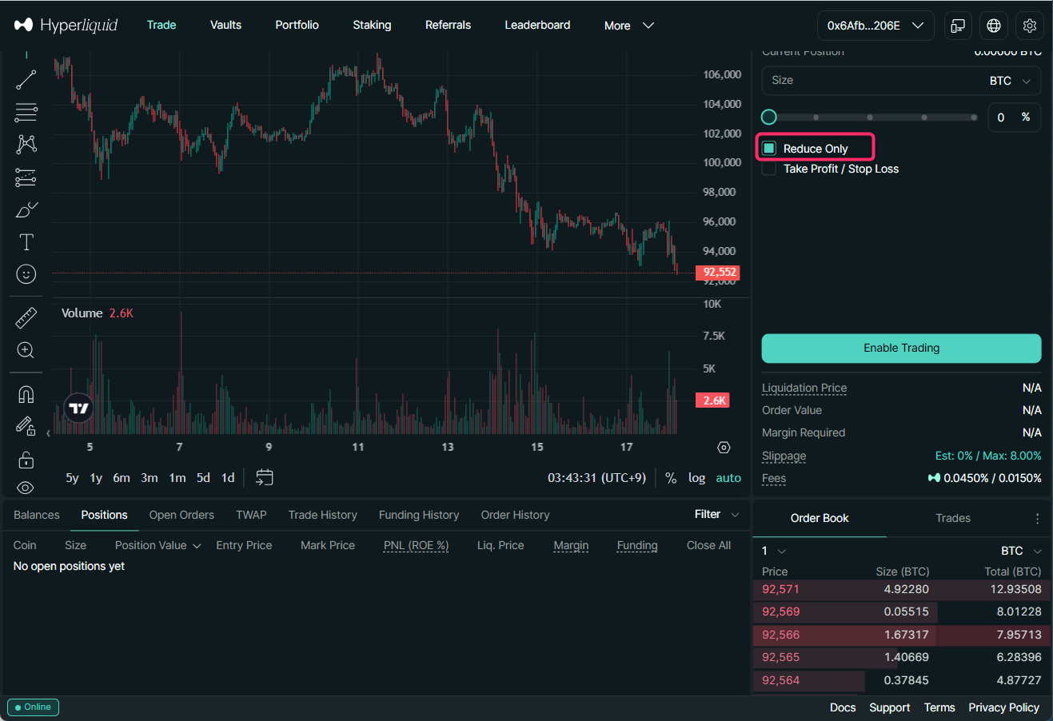Open the emoji sticker tool
Screen dimensions: 1053x721
coord(26,274)
